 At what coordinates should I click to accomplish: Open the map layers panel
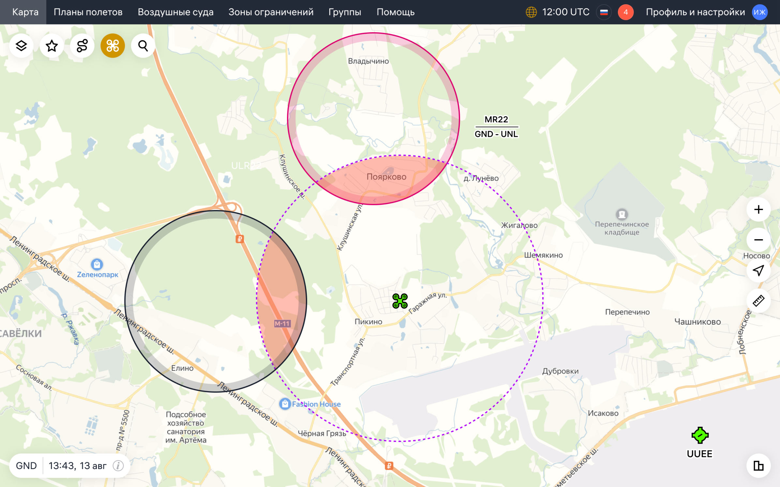(x=21, y=46)
